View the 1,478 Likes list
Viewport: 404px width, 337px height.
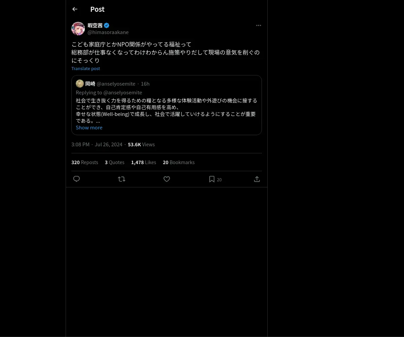tap(144, 162)
